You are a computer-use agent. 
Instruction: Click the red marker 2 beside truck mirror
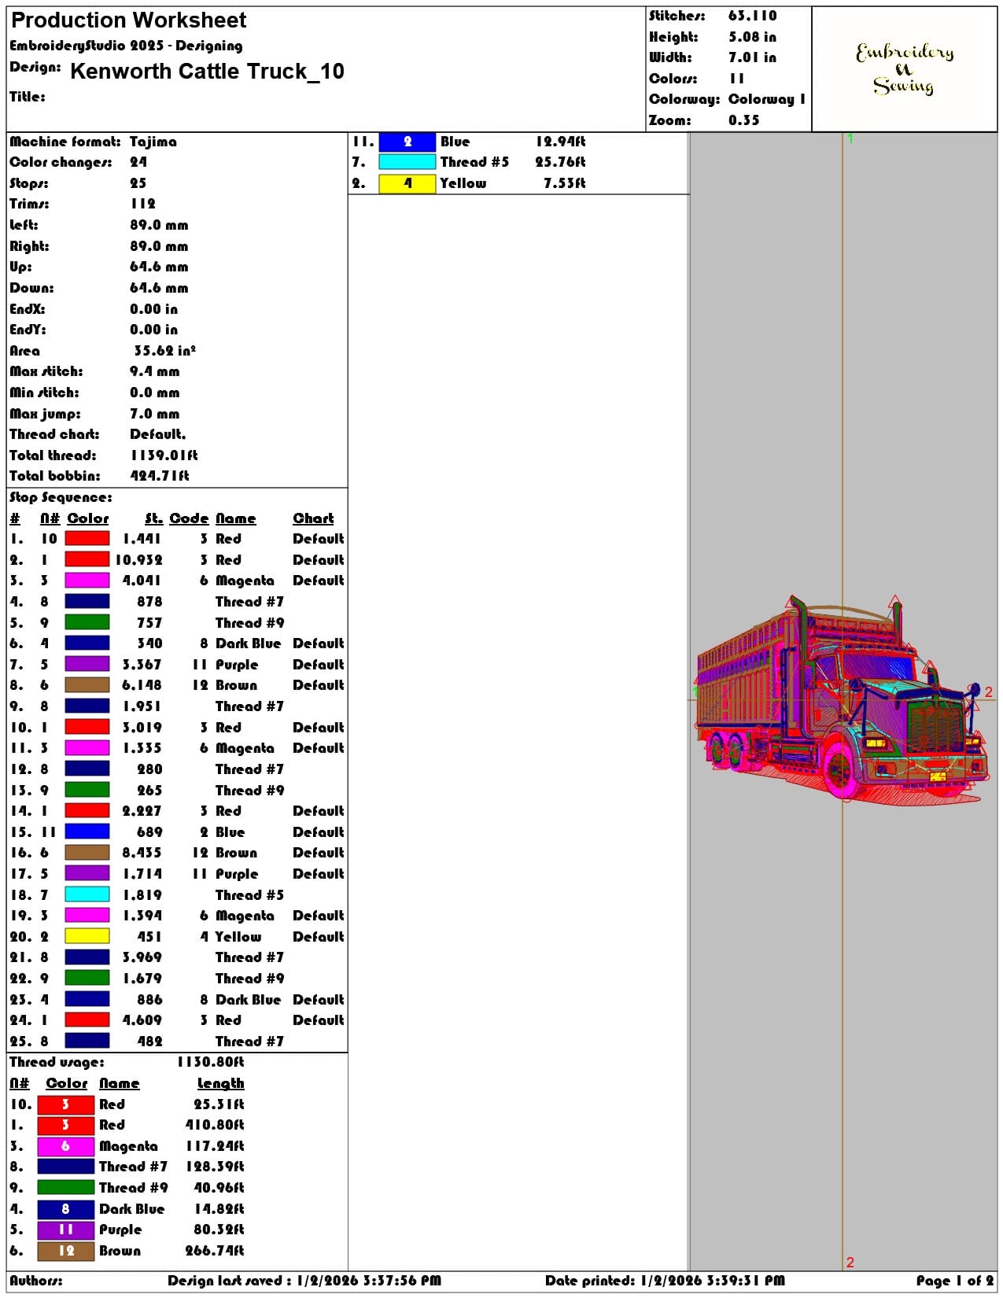coord(988,692)
